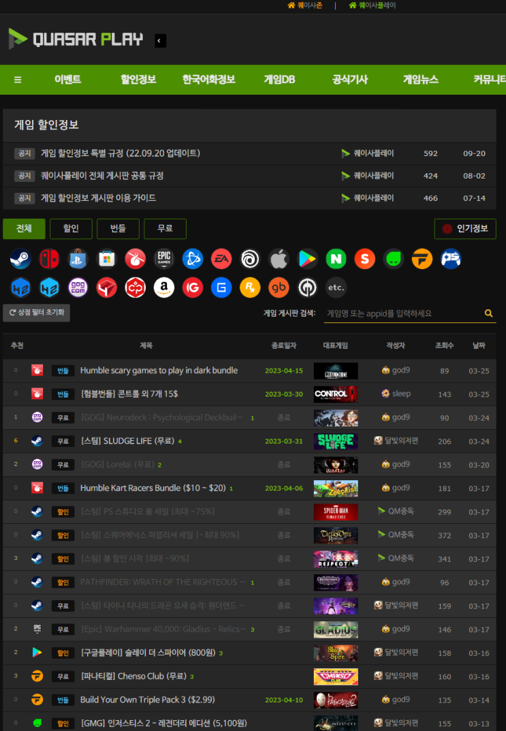The width and height of the screenshot is (506, 731).
Task: Open [구글플레이] 슬레이 더 스파이어 post
Action: [x=148, y=653]
